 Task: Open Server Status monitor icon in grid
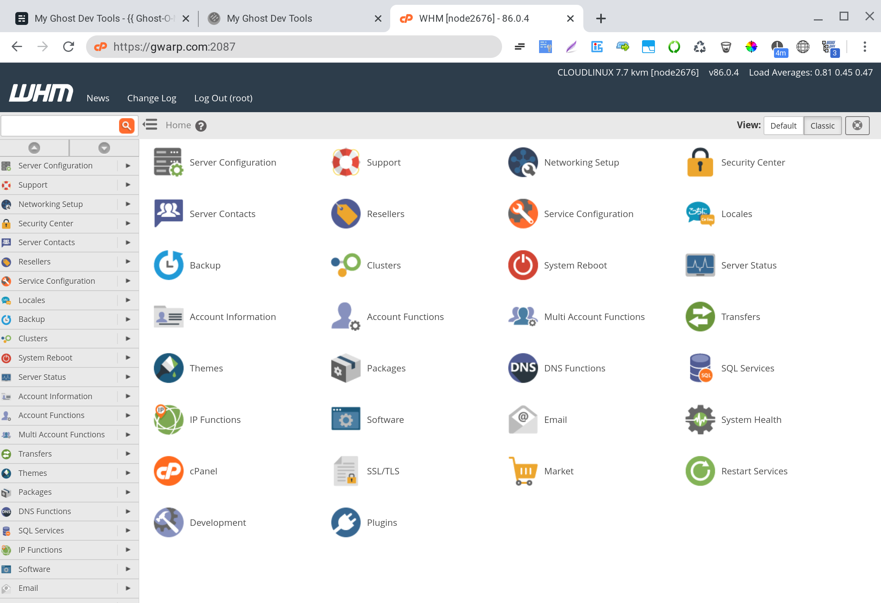click(700, 265)
